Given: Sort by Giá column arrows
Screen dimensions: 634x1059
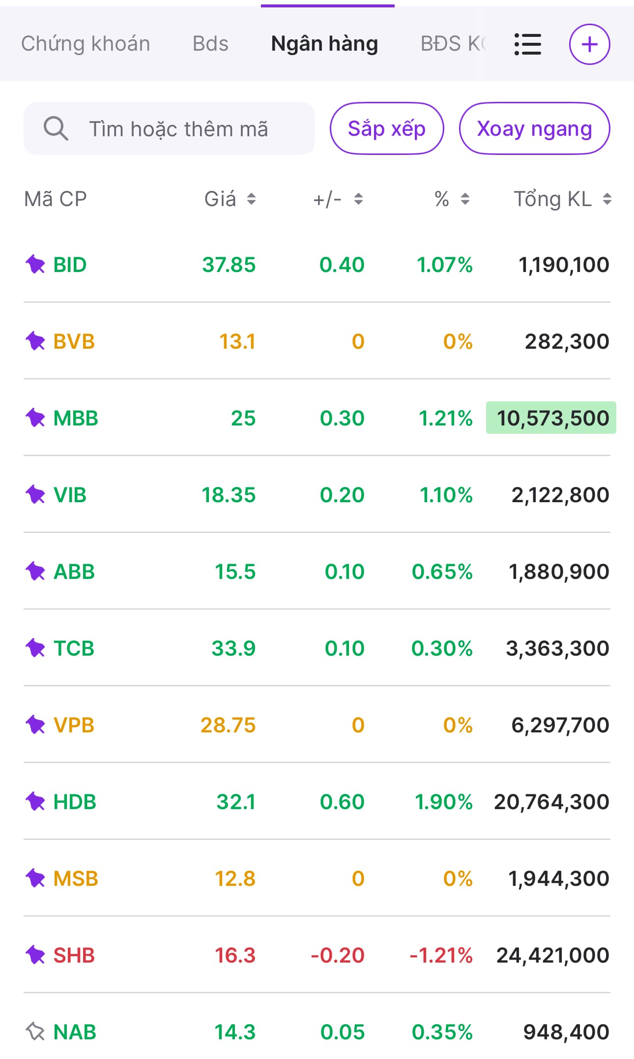Looking at the screenshot, I should pos(251,199).
